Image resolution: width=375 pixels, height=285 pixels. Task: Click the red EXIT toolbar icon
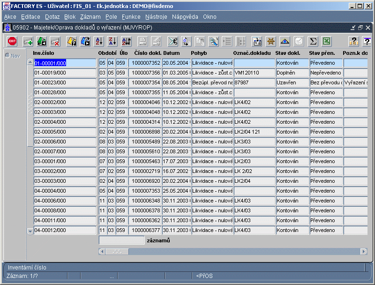tap(12, 41)
